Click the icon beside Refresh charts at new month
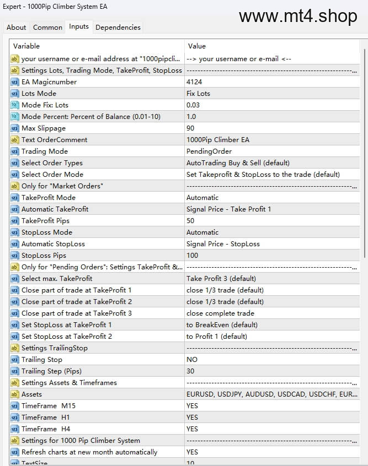The image size is (368, 466). coord(14,453)
